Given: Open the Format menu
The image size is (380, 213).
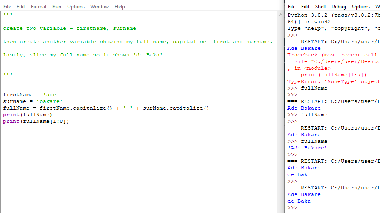Looking at the screenshot, I should pyautogui.click(x=38, y=7).
